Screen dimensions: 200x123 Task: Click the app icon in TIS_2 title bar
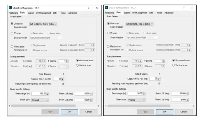pos(106,7)
